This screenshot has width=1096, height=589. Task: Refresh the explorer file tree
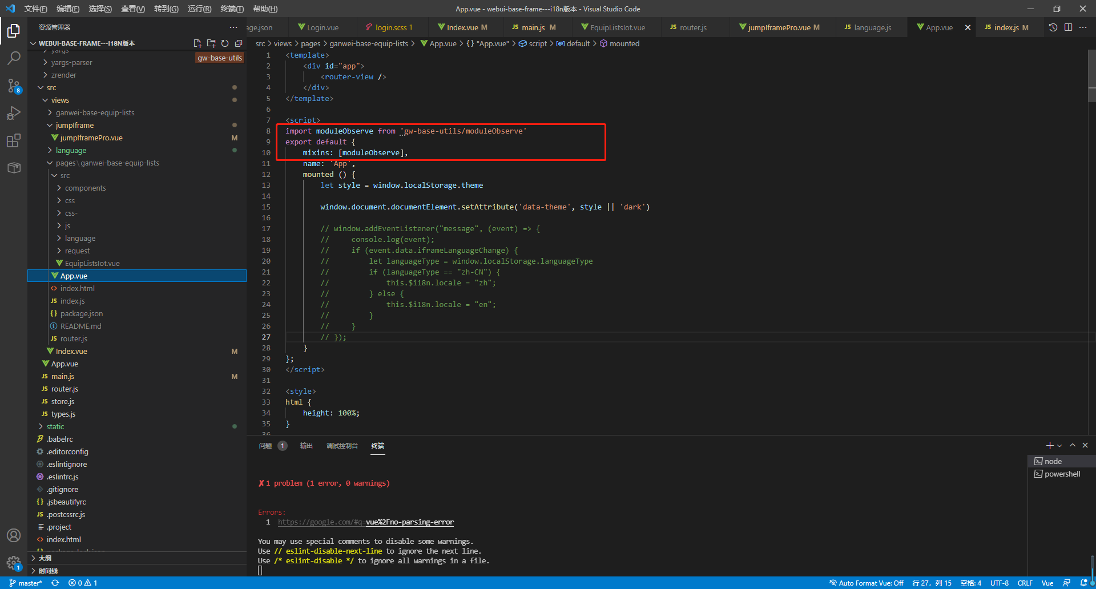pyautogui.click(x=225, y=43)
